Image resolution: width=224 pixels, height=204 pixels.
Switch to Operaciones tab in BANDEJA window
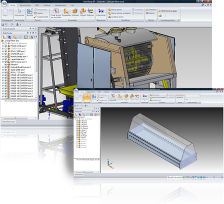91,92
